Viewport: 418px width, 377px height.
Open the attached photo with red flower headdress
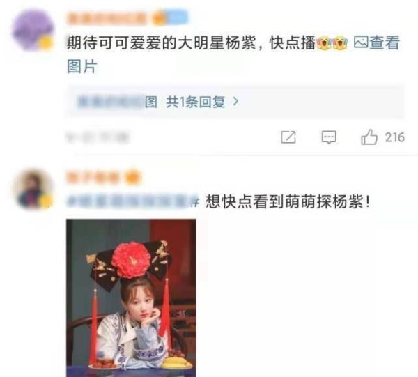tap(131, 298)
